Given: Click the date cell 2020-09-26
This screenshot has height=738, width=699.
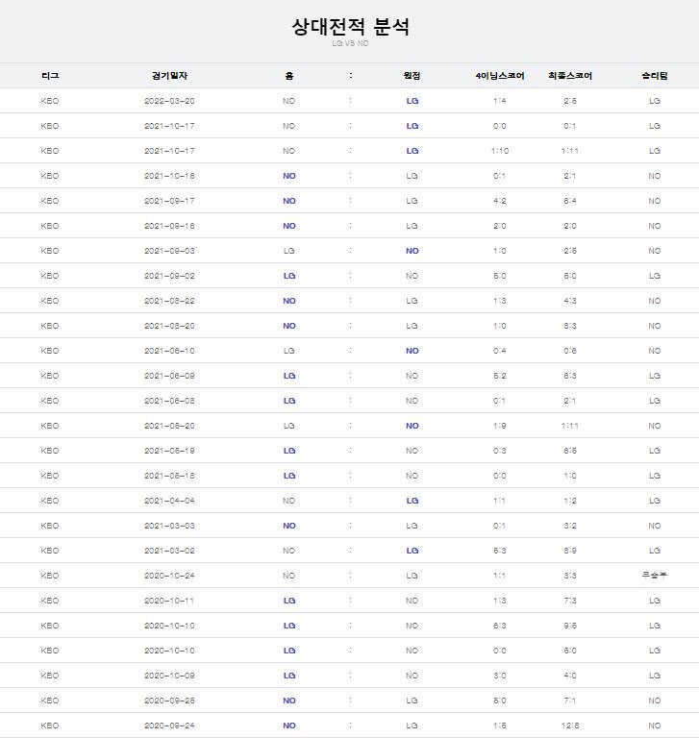Looking at the screenshot, I should (169, 700).
